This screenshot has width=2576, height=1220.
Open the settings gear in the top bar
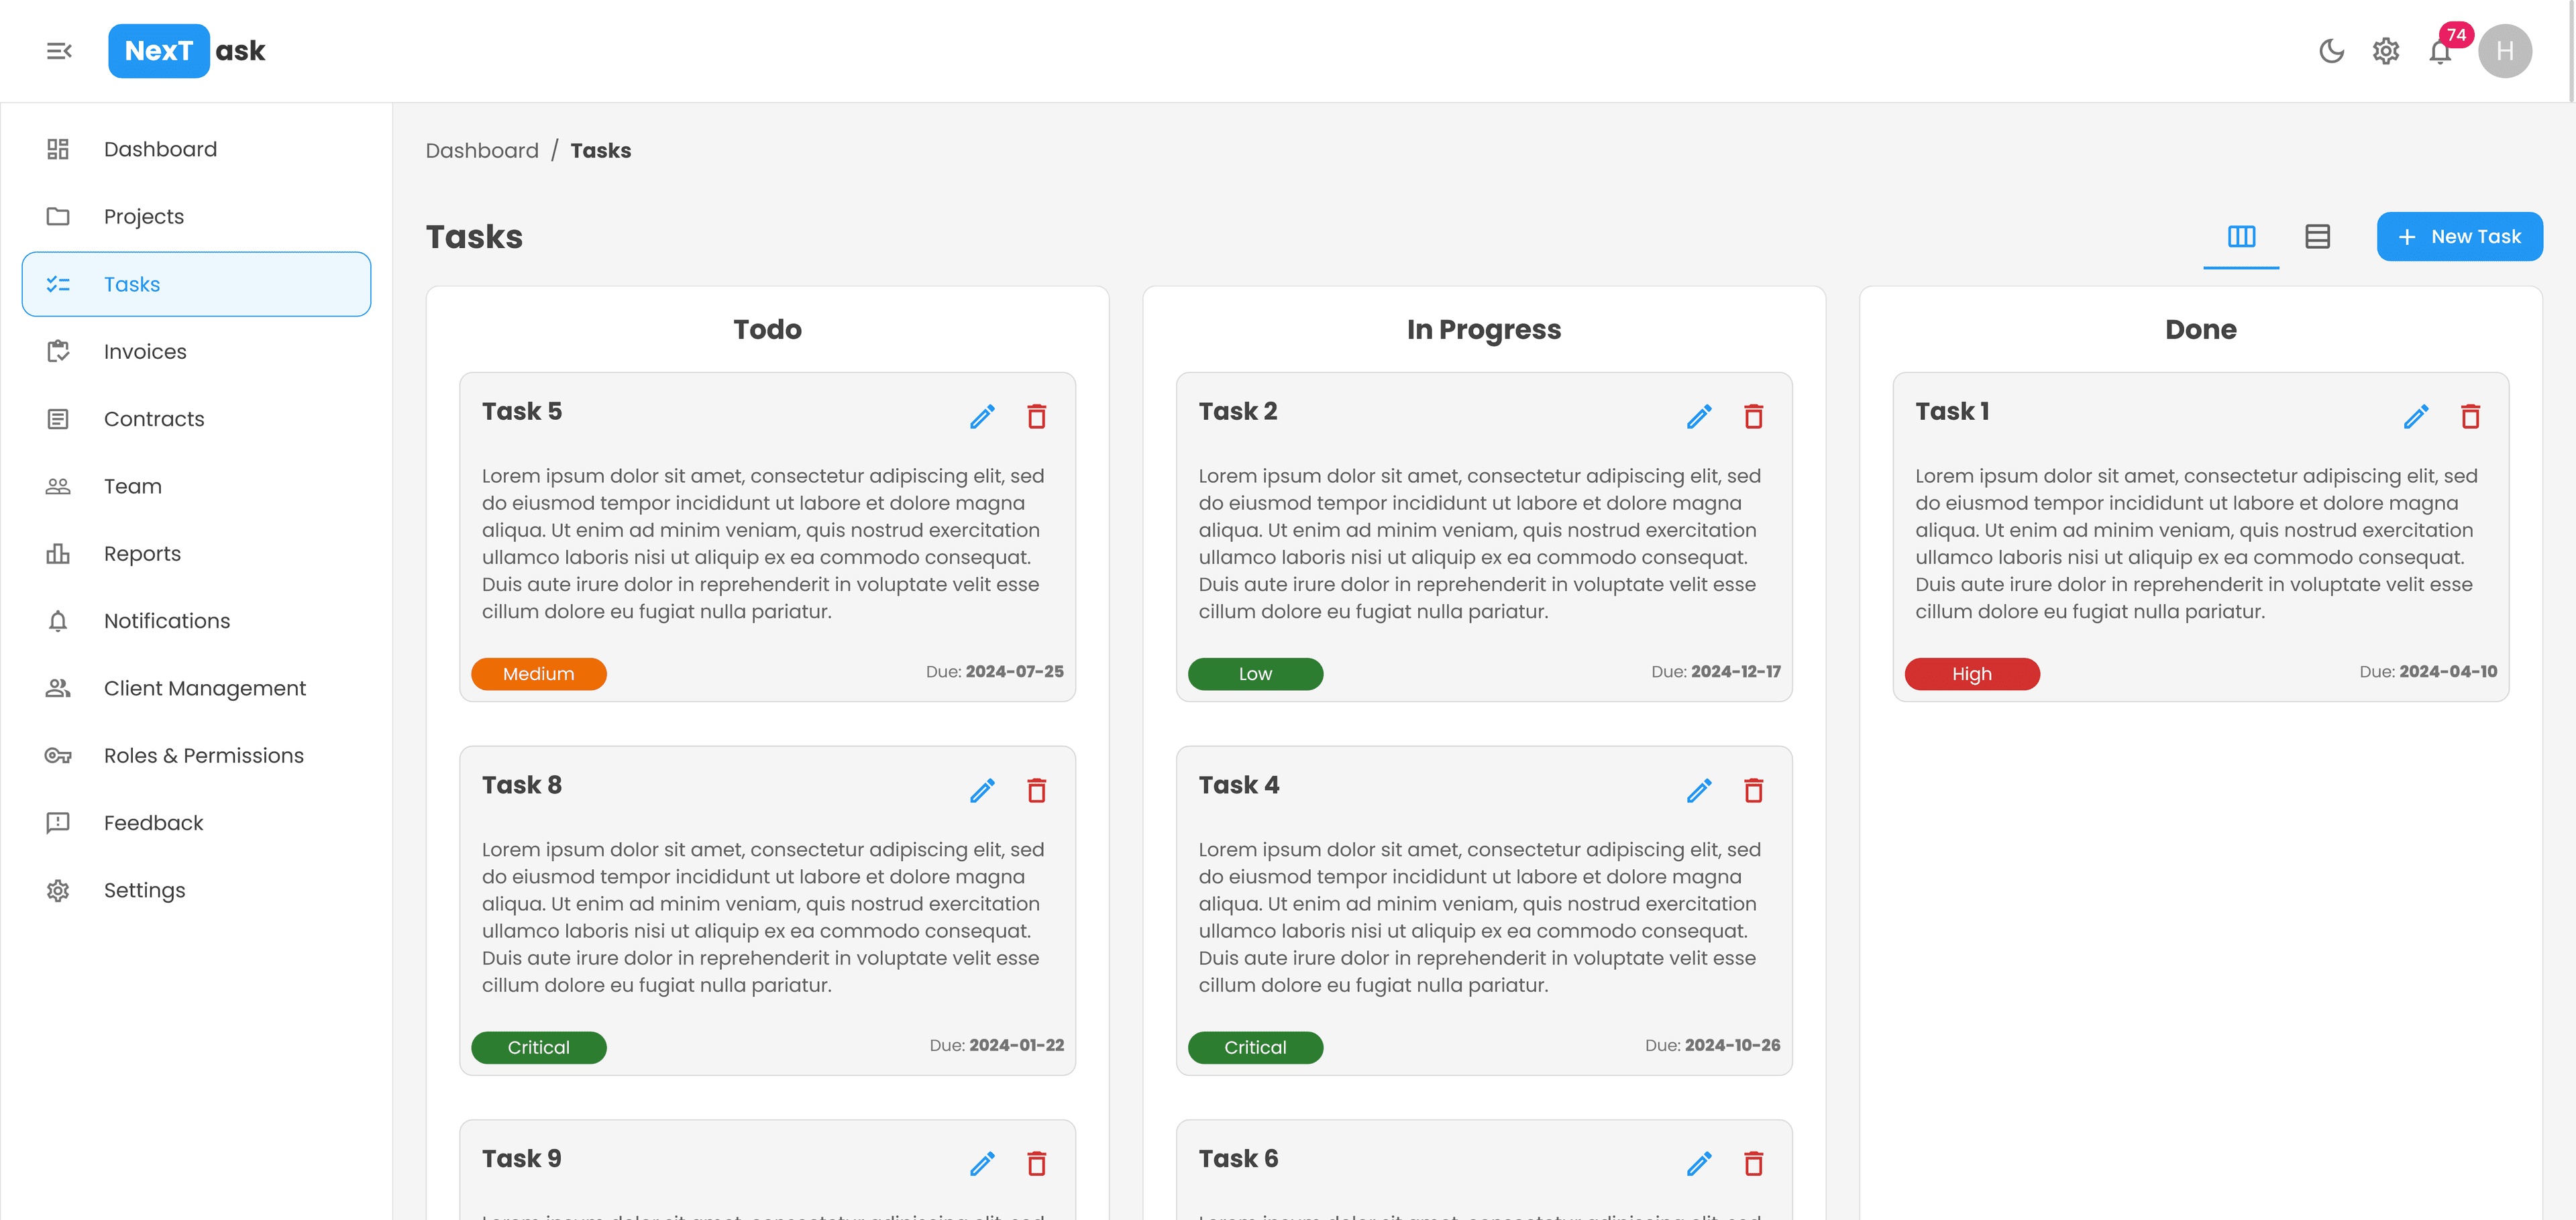[2385, 51]
